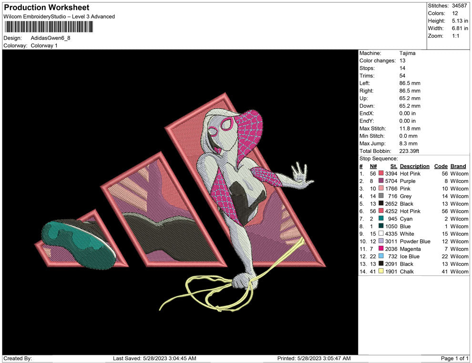Click the Magenta description text
The height and width of the screenshot is (363, 472).
pyautogui.click(x=410, y=249)
